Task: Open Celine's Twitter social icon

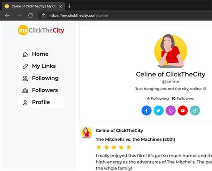Action: pos(158,111)
